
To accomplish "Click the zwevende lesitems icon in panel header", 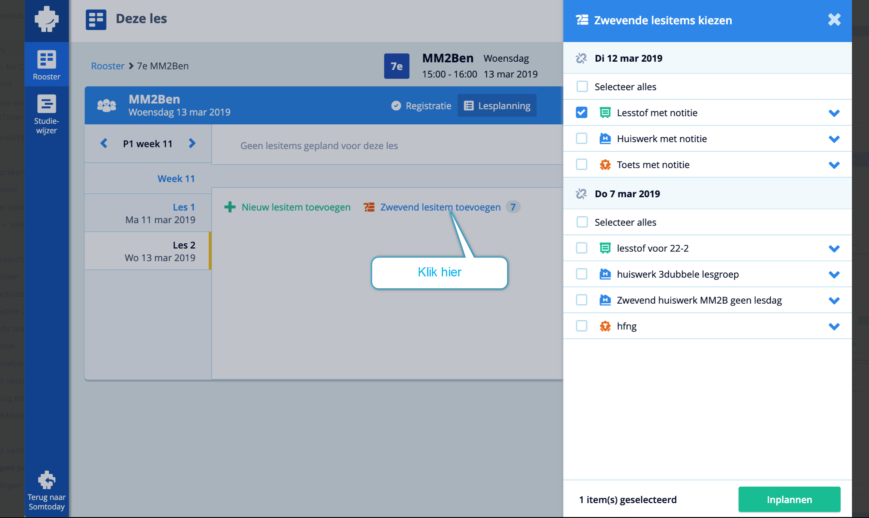I will (582, 20).
